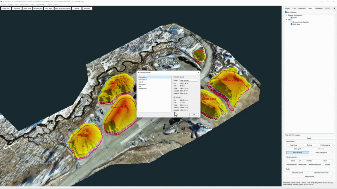
Task: Click the Cameras toolbar button
Action: point(76,9)
